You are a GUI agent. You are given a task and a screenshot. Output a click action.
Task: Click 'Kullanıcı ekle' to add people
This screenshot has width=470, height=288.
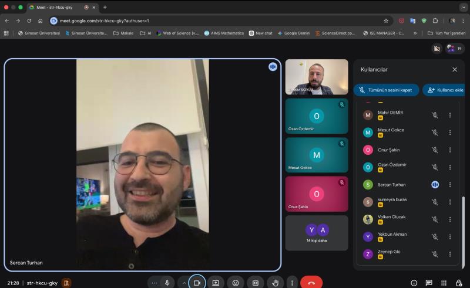[445, 90]
